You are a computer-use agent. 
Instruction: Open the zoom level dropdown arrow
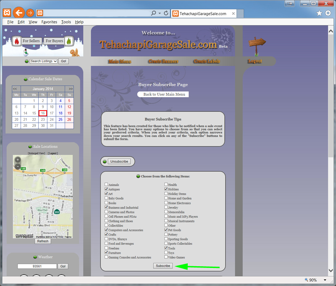pos(325,280)
